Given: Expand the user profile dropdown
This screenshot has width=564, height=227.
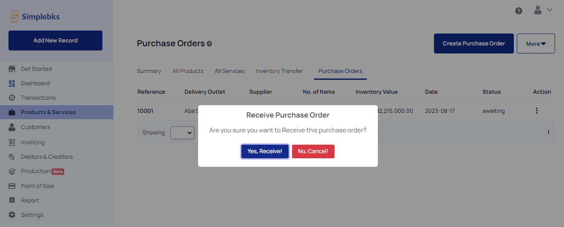Looking at the screenshot, I should coord(543,10).
